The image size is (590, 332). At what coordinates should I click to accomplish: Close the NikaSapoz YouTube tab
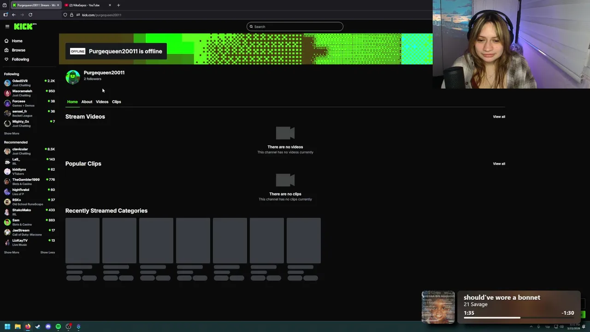tap(110, 5)
